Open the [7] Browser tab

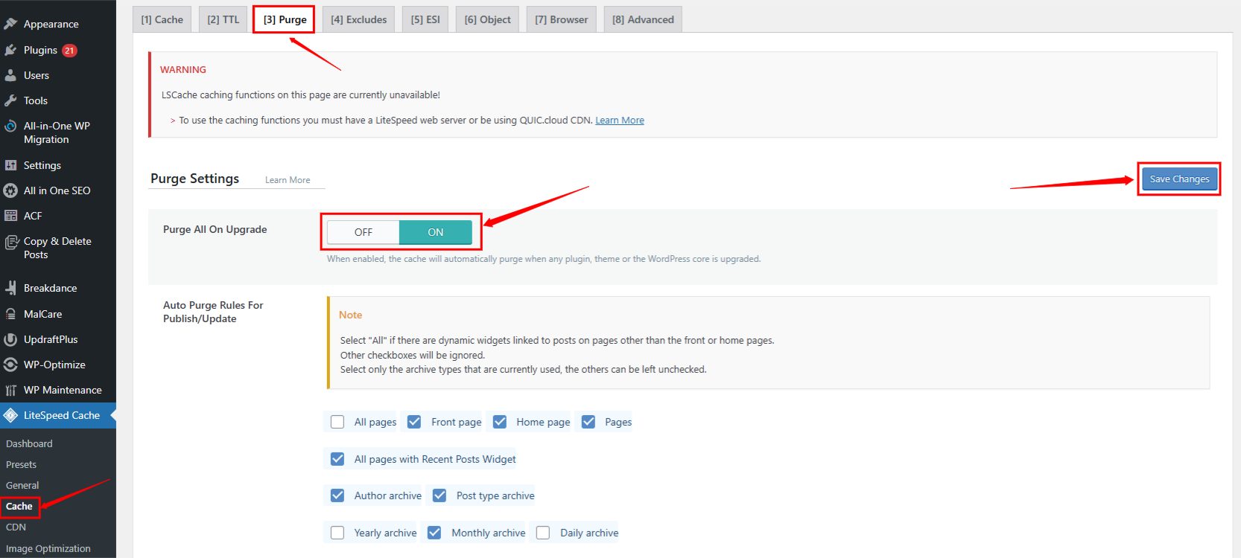(562, 19)
